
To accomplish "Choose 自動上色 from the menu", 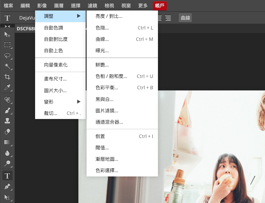I will (x=60, y=50).
